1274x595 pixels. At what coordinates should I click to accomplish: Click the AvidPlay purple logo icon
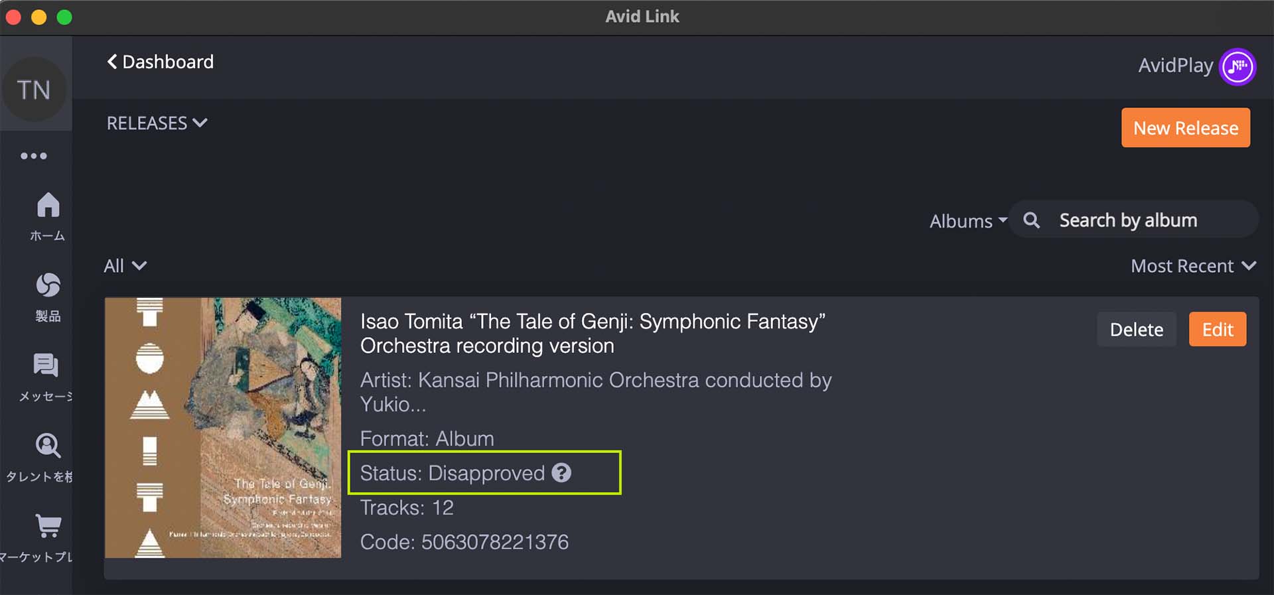coord(1238,66)
